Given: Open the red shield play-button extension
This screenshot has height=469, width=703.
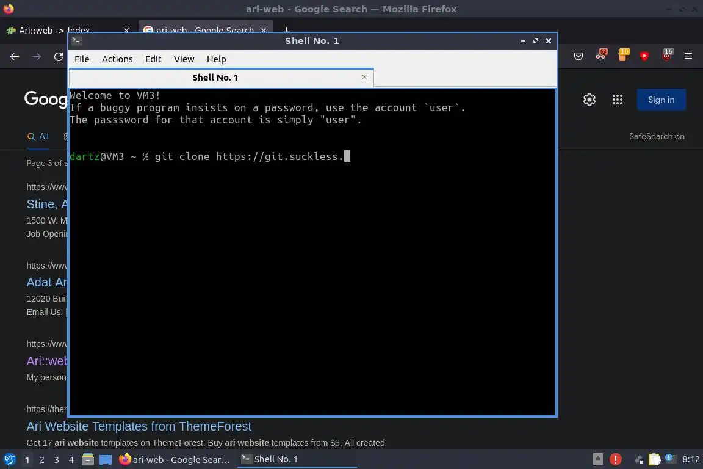Looking at the screenshot, I should pos(644,56).
